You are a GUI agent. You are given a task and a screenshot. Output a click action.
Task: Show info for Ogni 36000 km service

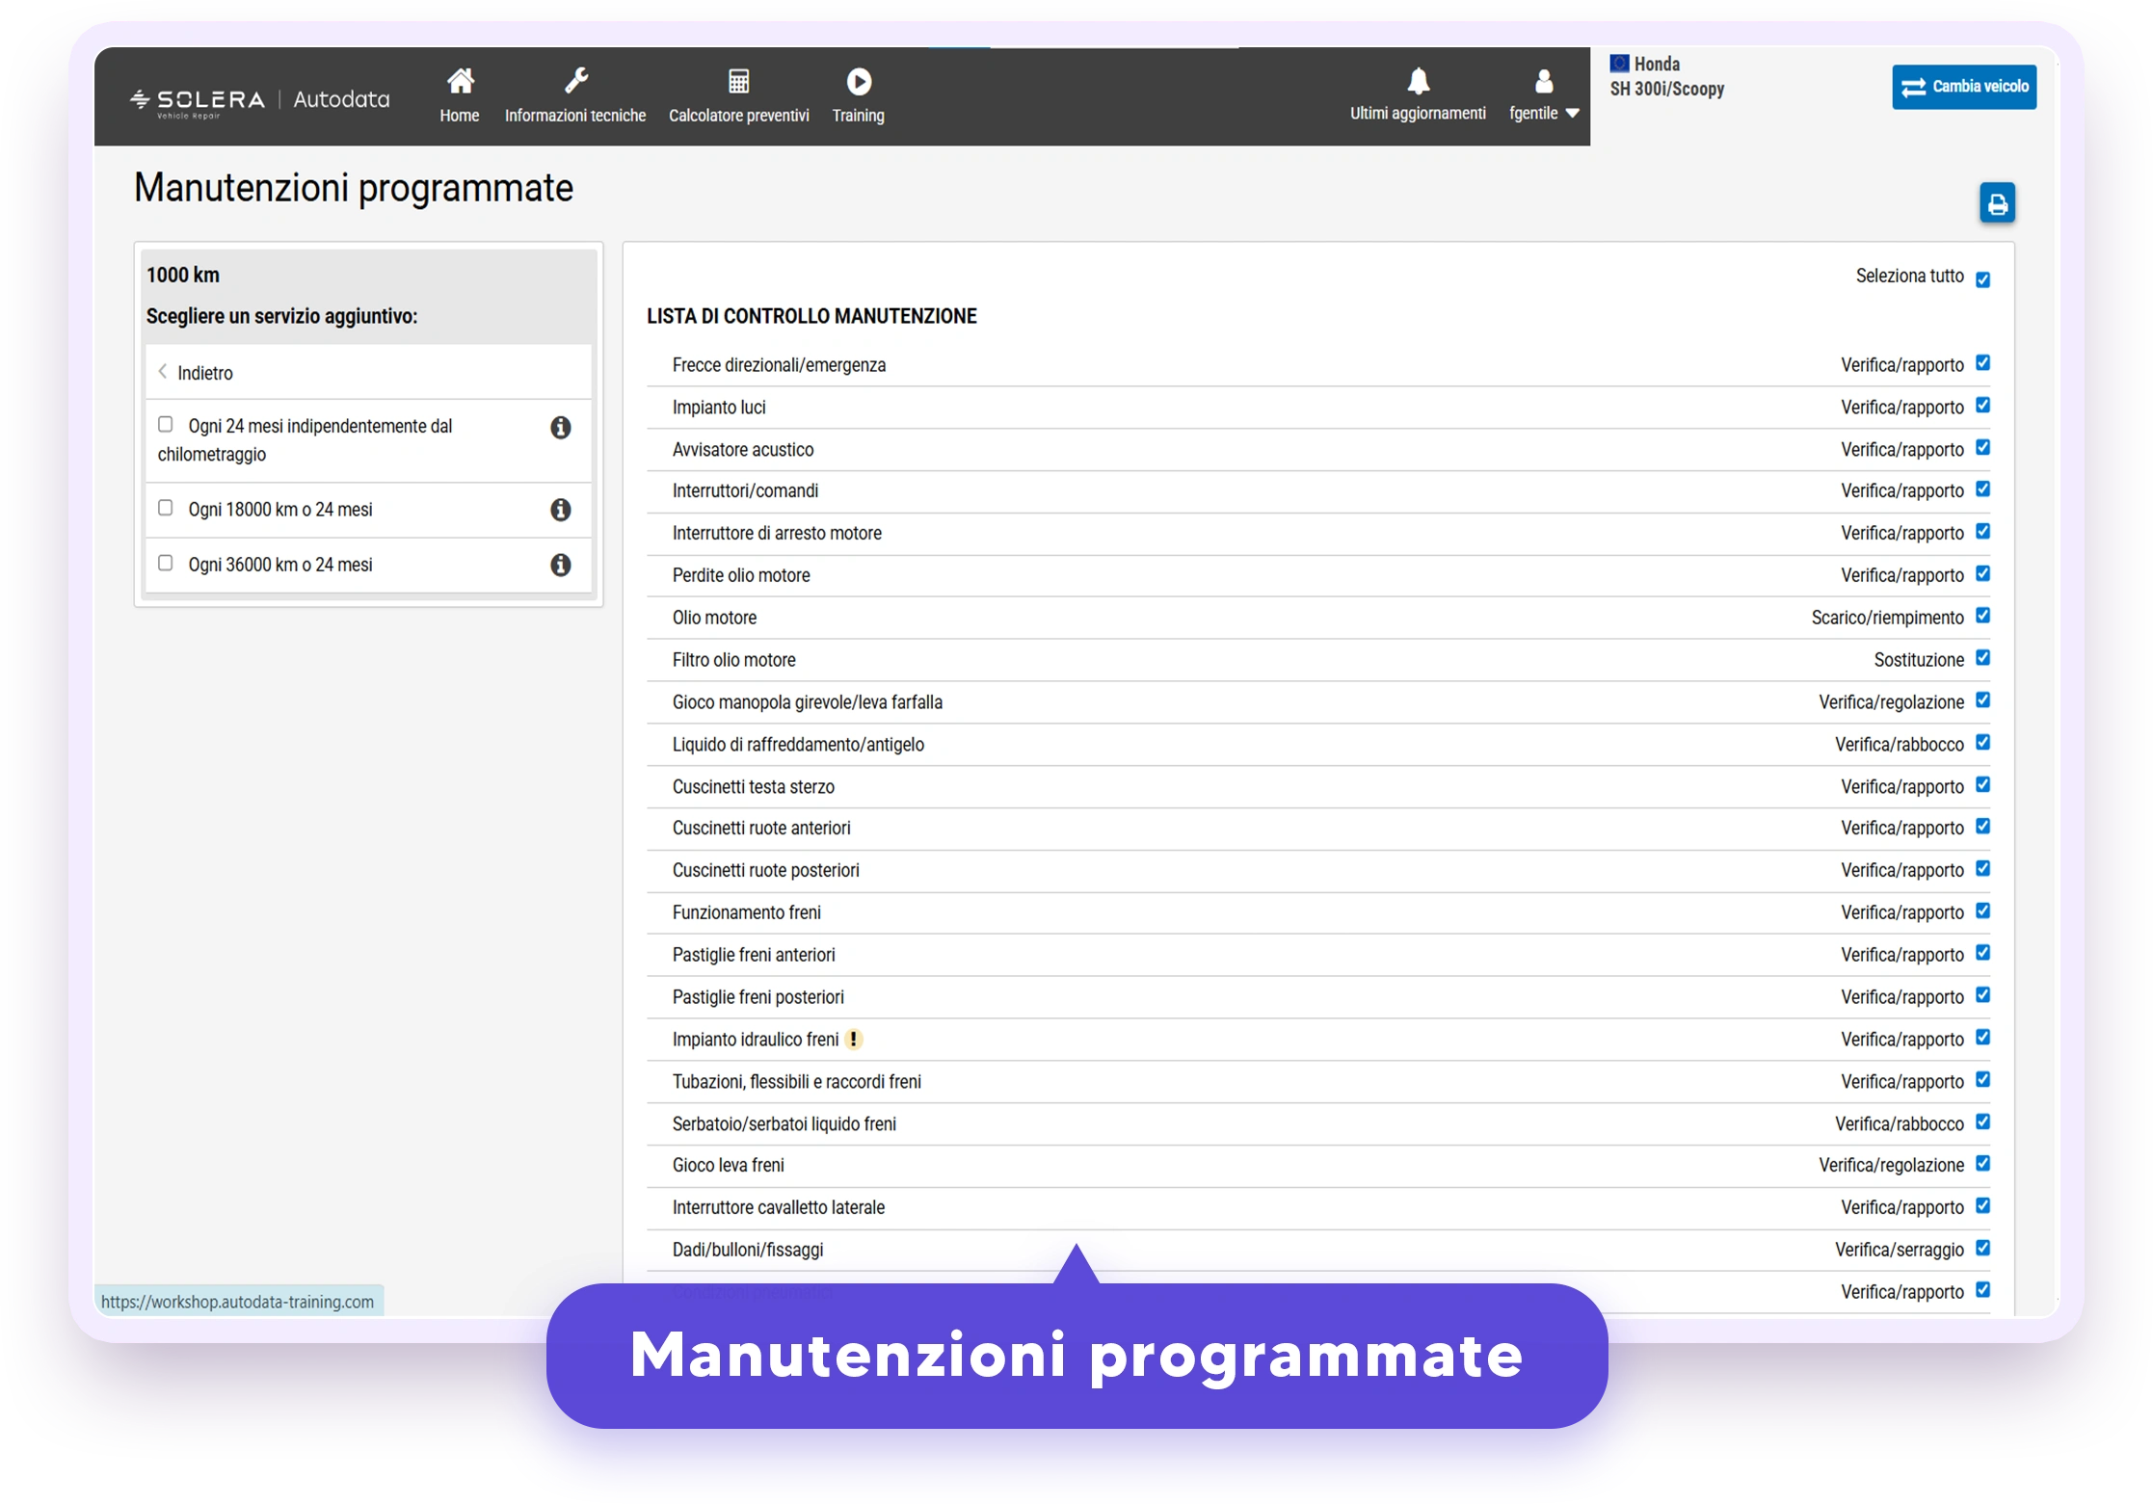(561, 565)
